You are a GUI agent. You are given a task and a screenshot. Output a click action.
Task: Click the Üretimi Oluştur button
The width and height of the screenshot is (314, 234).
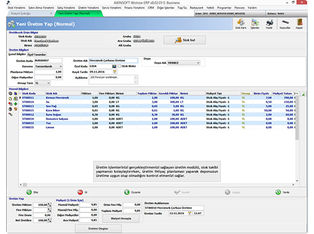coord(98,228)
